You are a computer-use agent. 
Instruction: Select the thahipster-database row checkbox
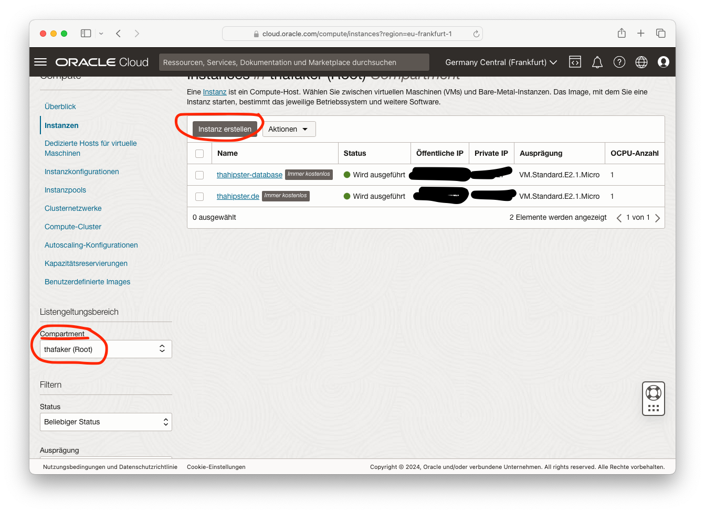coord(199,175)
